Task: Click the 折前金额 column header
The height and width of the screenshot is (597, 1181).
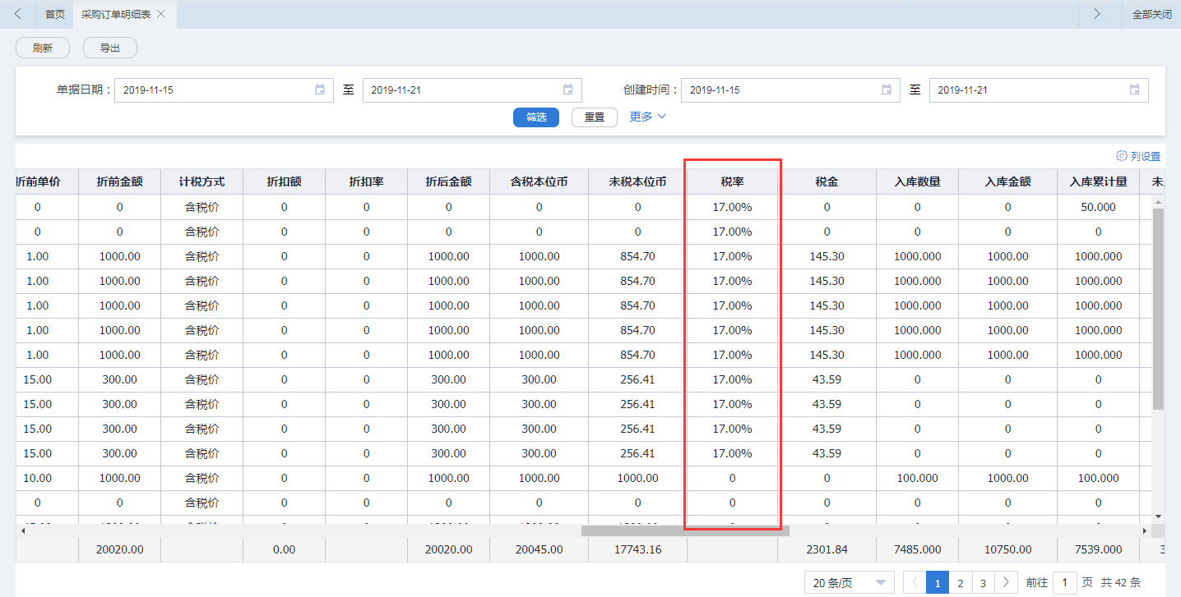Action: (120, 181)
